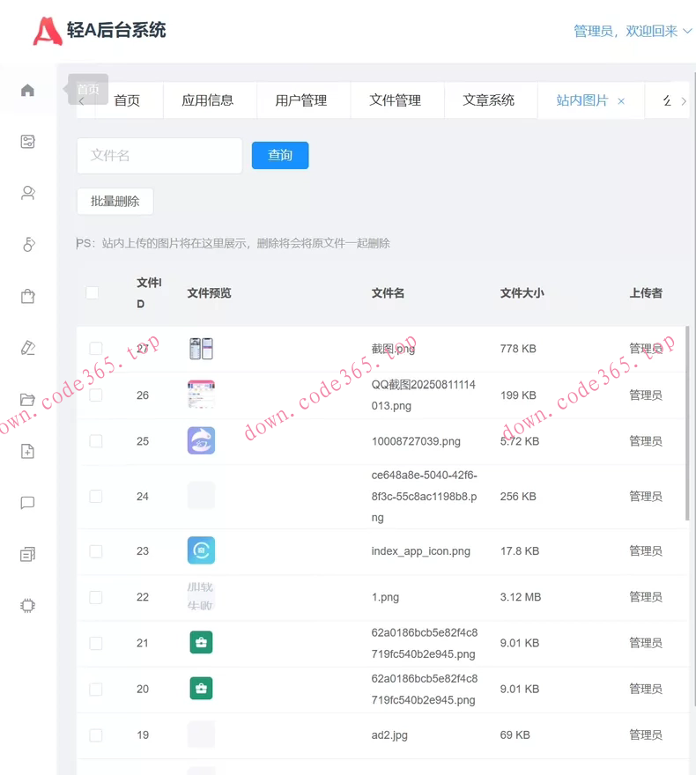The width and height of the screenshot is (696, 775).
Task: Click the 轻A后台系统 logo
Action: (99, 31)
